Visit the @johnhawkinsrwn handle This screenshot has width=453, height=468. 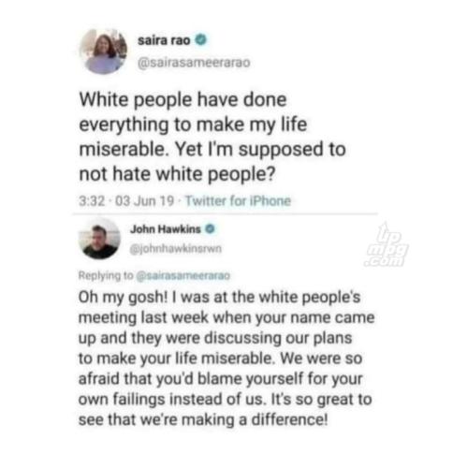[x=176, y=249]
